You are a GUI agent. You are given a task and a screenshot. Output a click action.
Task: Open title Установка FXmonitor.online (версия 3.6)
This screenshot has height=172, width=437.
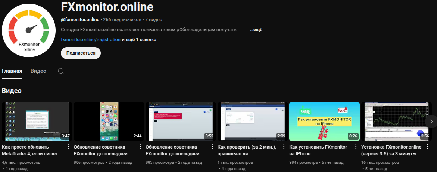coord(391,150)
